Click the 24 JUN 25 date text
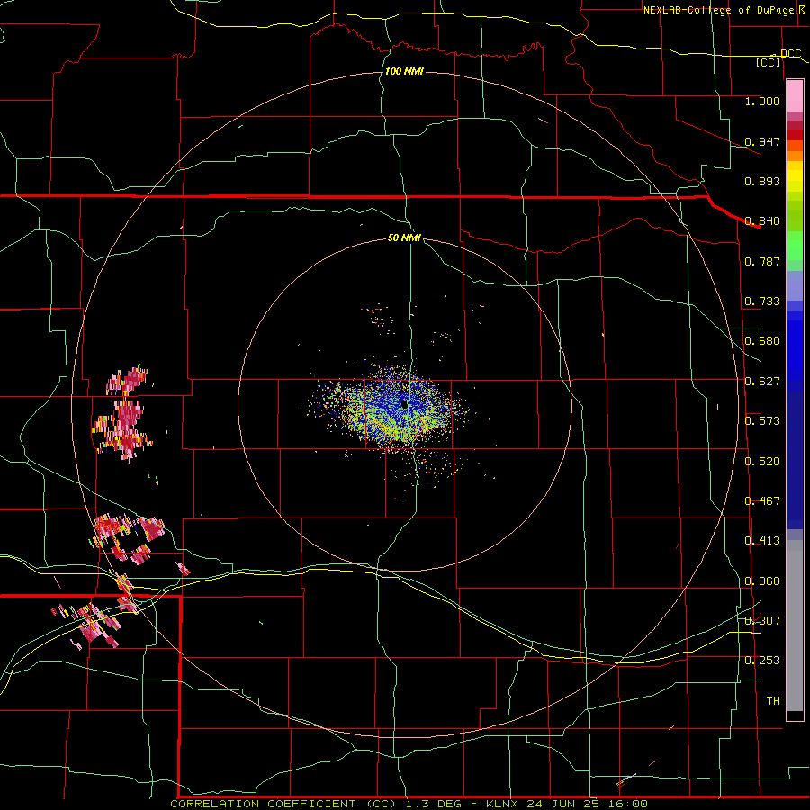810x810 pixels. (x=563, y=804)
